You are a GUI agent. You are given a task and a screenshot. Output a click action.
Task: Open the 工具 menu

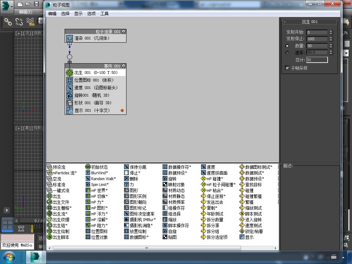click(104, 14)
